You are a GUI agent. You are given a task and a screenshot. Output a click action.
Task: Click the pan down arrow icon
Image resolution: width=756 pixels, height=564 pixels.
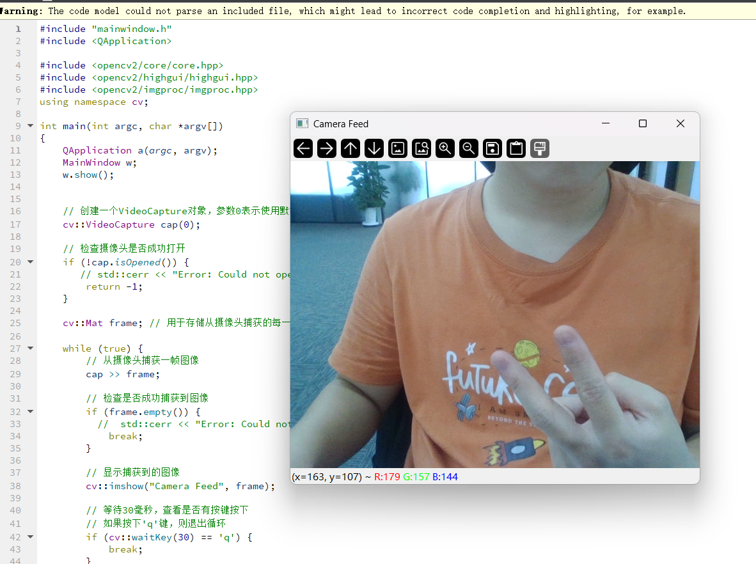374,148
